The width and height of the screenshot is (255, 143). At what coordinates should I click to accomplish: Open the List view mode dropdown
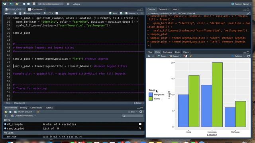pyautogui.click(x=133, y=112)
